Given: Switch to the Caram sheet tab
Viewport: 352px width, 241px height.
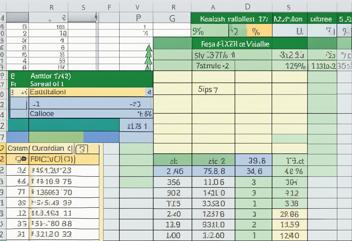Looking at the screenshot, I should tap(17, 148).
